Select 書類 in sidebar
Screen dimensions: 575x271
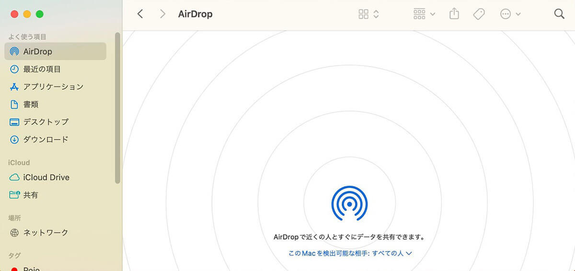(55, 104)
